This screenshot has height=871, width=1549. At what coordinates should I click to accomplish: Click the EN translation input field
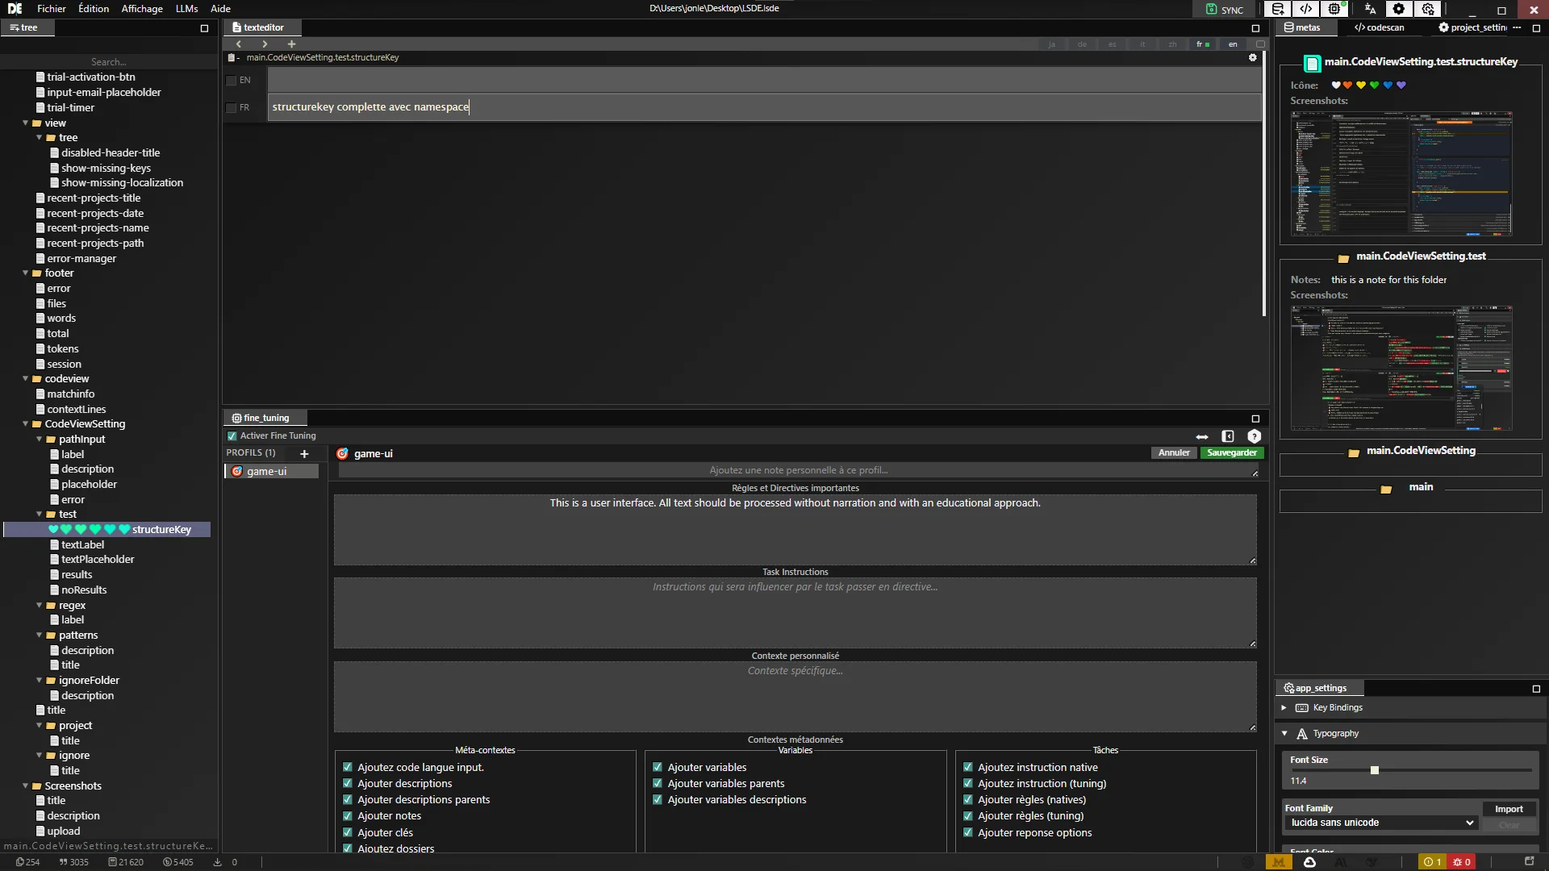click(763, 80)
